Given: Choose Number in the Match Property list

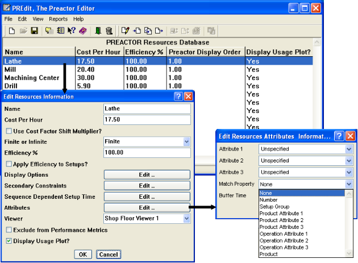Looking at the screenshot, I should [302, 200].
